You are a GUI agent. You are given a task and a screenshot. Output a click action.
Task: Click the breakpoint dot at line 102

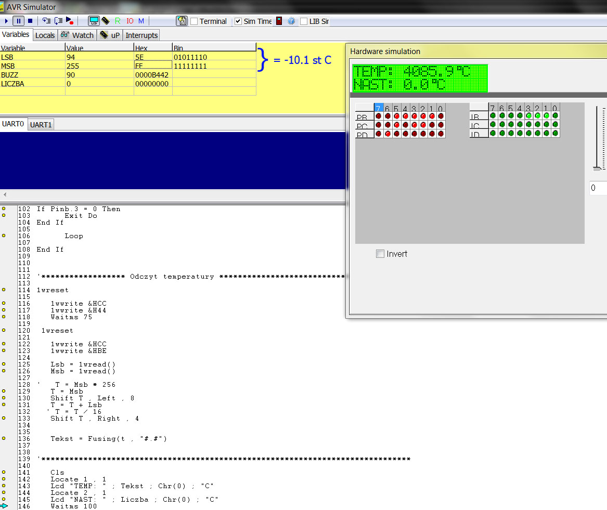pos(4,208)
